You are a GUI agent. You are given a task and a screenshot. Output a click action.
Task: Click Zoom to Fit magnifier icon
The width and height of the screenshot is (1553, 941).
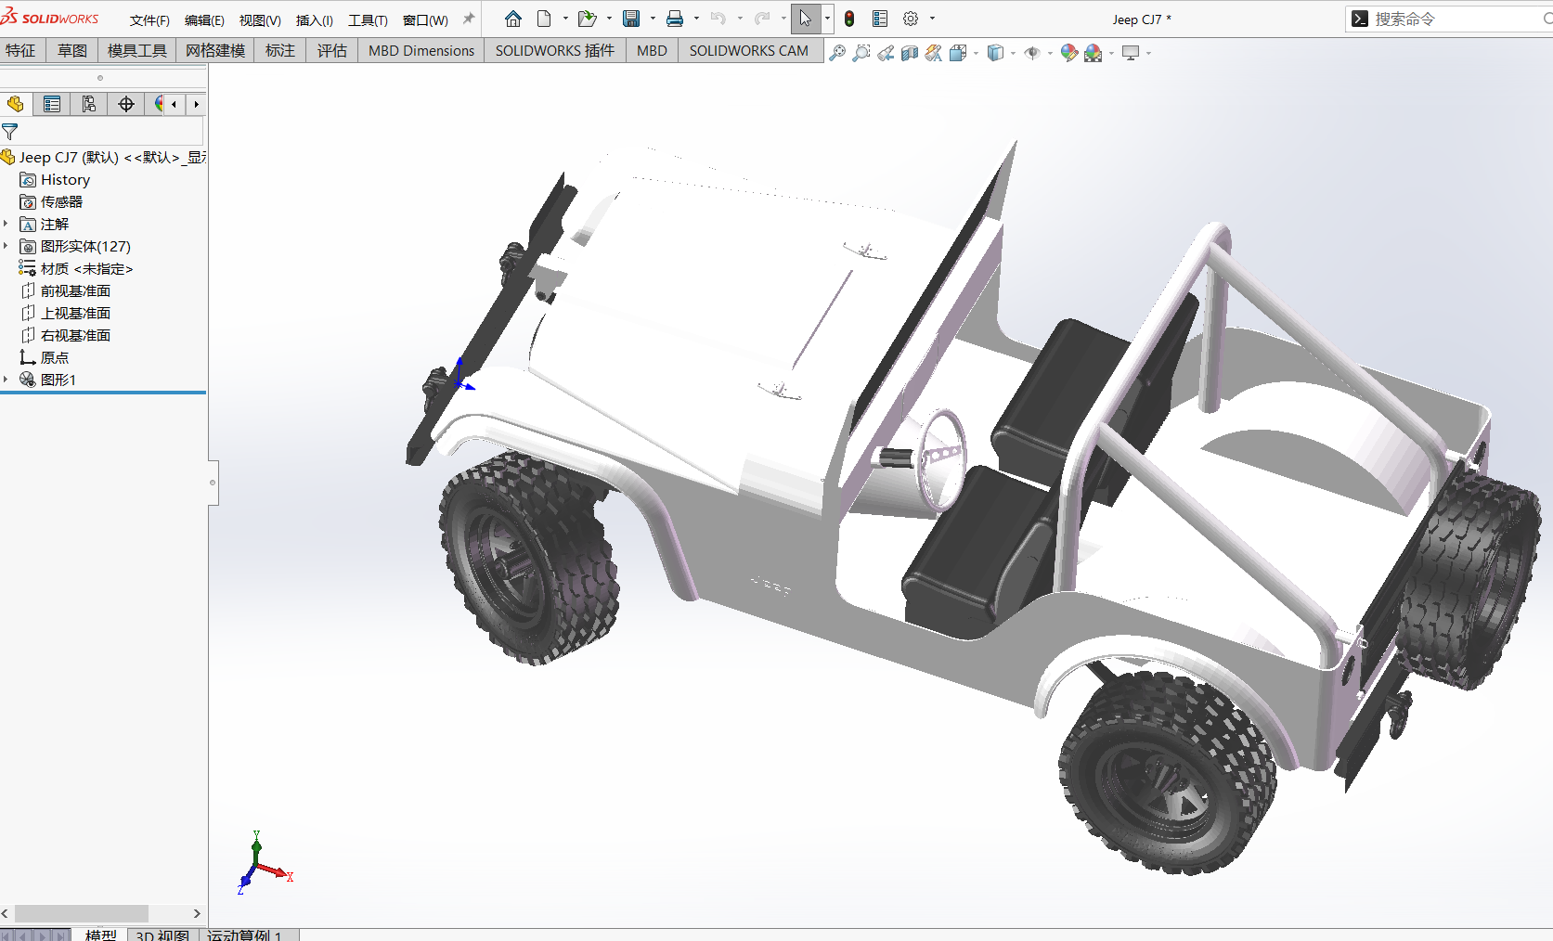837,53
